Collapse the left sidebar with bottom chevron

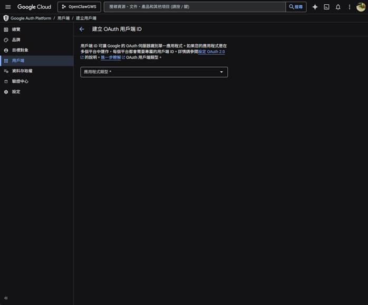pos(6,298)
